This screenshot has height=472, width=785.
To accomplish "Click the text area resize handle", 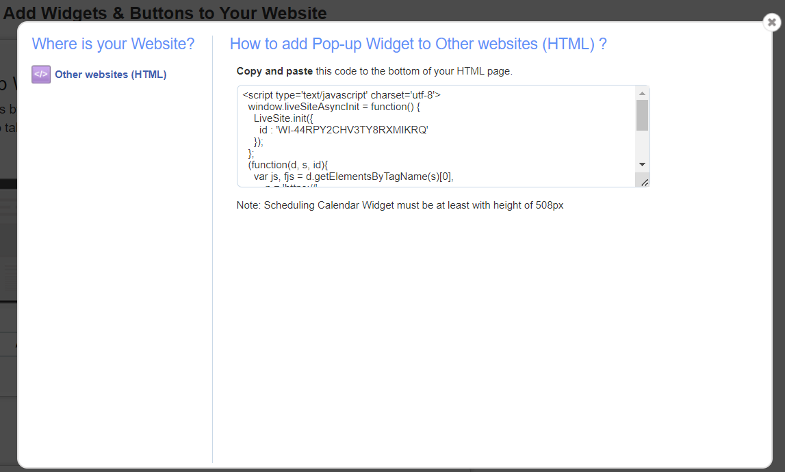I will [644, 182].
